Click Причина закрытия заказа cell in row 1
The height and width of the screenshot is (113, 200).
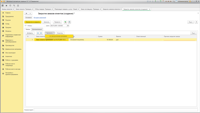click(179, 40)
